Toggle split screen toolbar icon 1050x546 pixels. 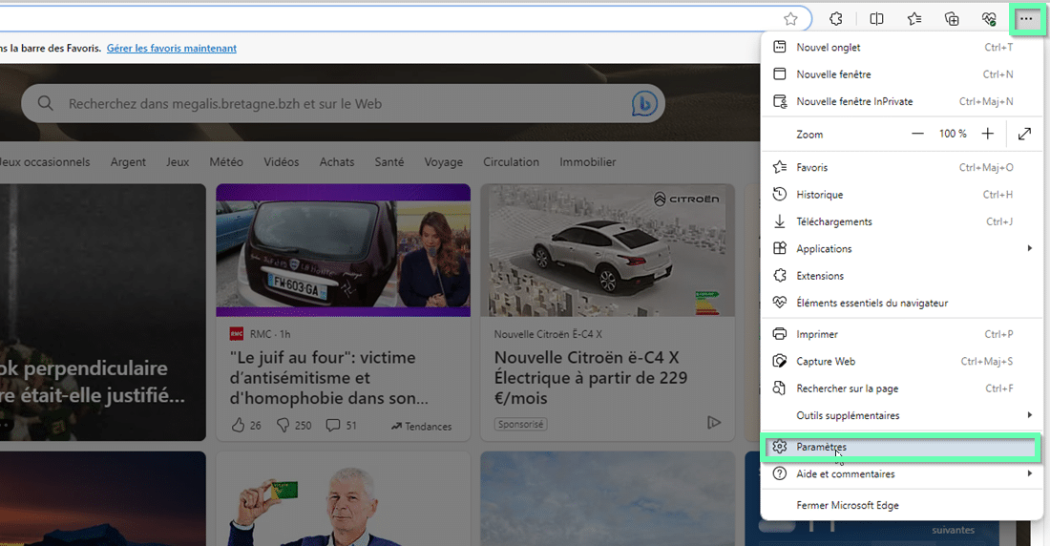876,19
